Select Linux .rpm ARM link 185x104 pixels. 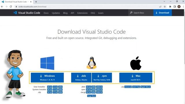93,90
